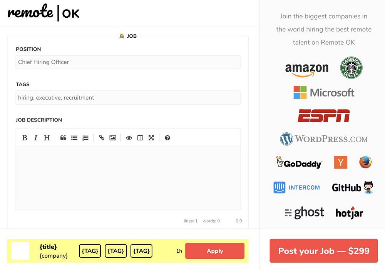Click the JOB DESCRIPTION label

click(x=39, y=120)
